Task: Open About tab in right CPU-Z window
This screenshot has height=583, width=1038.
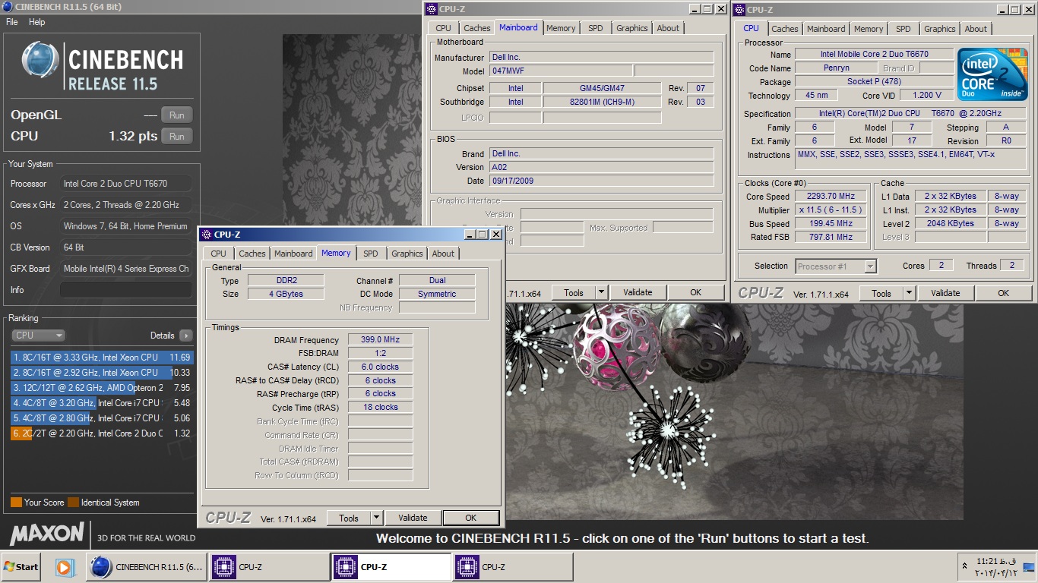Action: click(976, 29)
